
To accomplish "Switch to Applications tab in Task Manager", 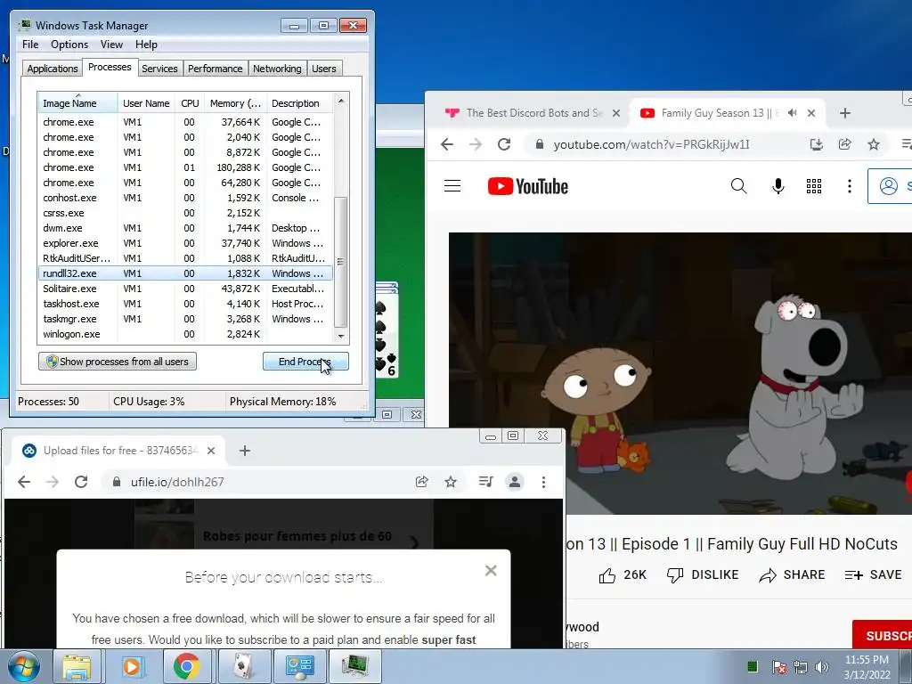I will [x=53, y=68].
